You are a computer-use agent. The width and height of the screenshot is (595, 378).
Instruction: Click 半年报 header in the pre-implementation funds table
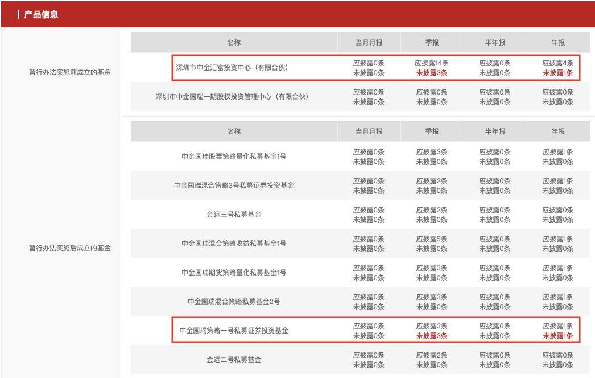tap(495, 43)
